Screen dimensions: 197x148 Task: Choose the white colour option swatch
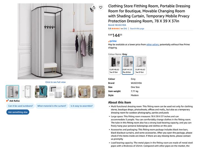tap(141, 65)
